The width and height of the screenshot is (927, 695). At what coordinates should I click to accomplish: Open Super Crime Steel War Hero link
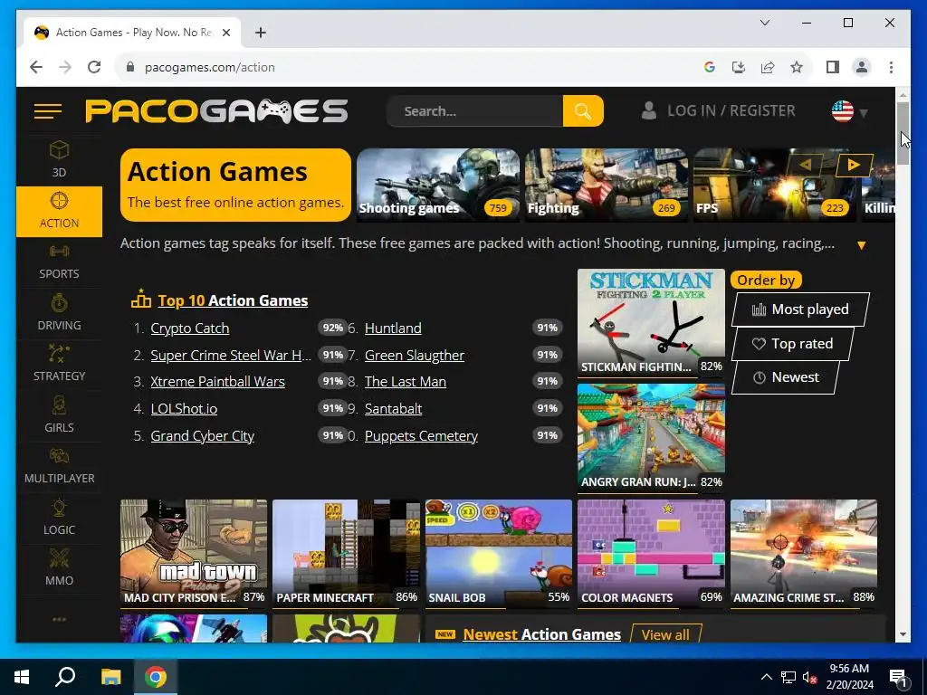click(x=231, y=355)
